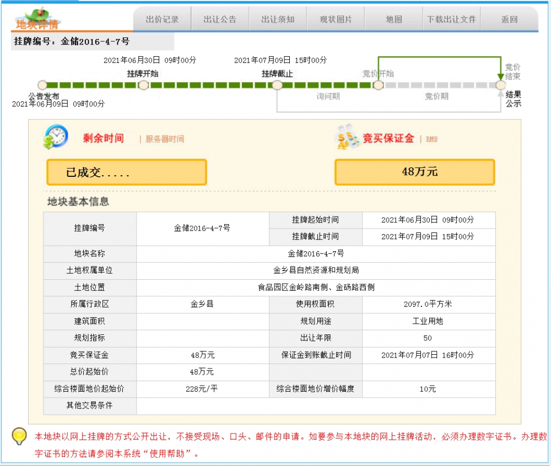Select the 挂牌截止 timeline node
This screenshot has width=551, height=466.
pyautogui.click(x=277, y=85)
